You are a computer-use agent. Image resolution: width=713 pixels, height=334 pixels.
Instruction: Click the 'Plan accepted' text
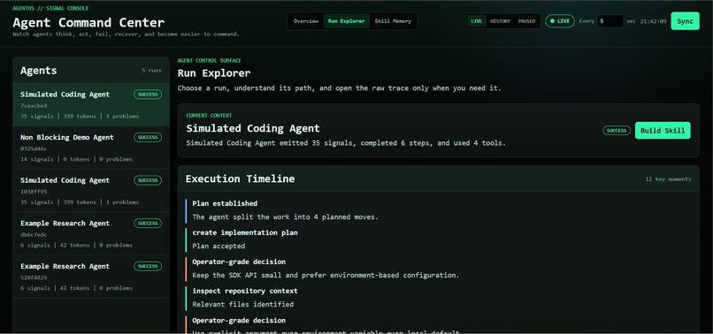tap(218, 246)
